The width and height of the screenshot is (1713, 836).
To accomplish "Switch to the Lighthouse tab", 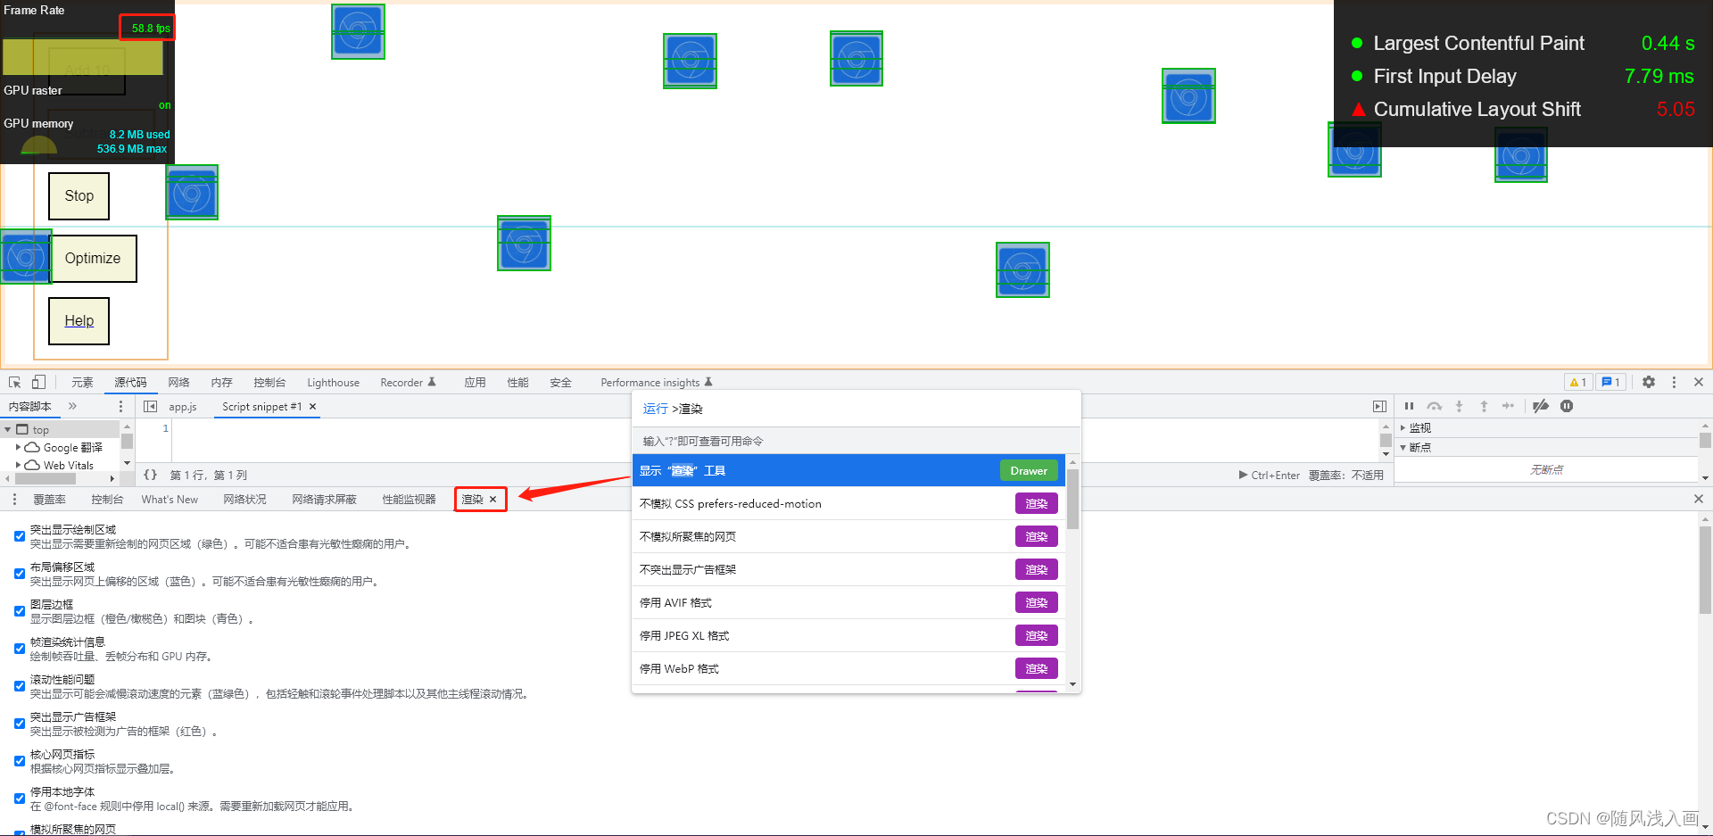I will click(x=333, y=382).
